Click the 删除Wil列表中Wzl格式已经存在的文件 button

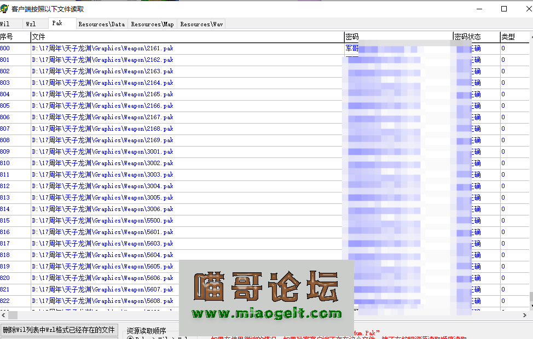[59, 331]
